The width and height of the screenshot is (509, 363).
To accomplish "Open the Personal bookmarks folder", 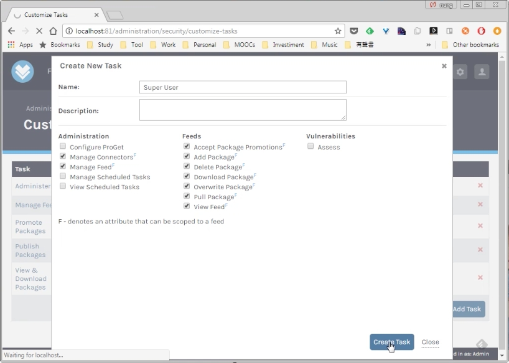I will click(199, 45).
